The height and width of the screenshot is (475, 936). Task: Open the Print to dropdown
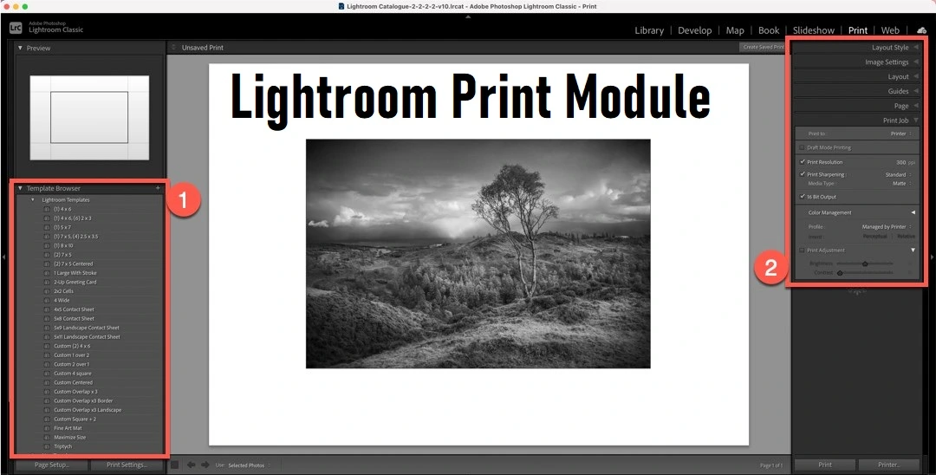coord(901,133)
